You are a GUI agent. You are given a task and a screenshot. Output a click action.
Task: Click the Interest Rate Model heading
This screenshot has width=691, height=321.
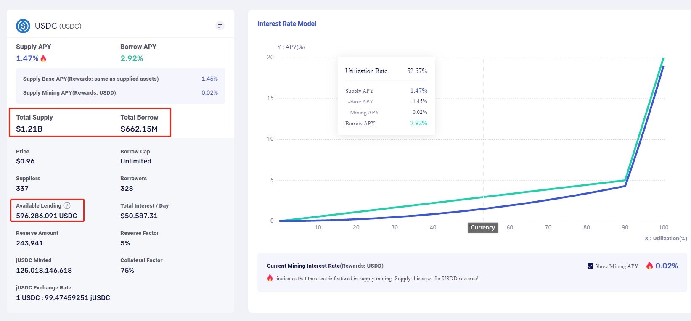tap(287, 24)
